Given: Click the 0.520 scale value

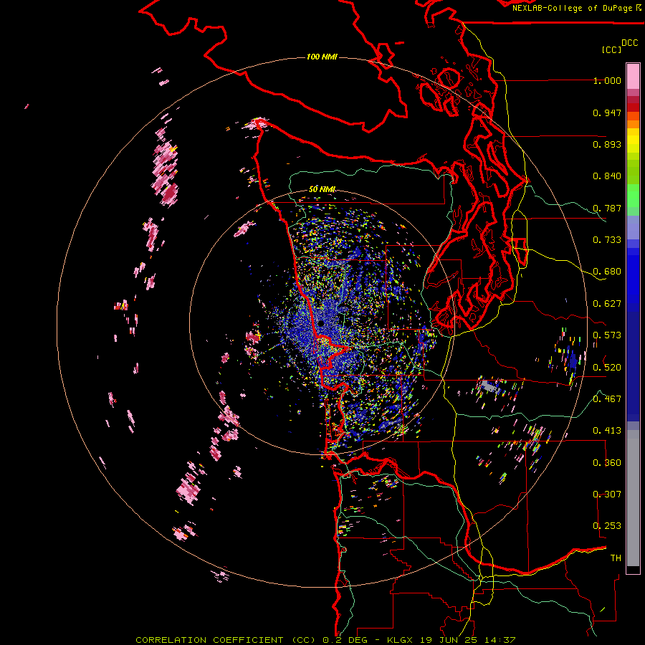Looking at the screenshot, I should tap(607, 368).
